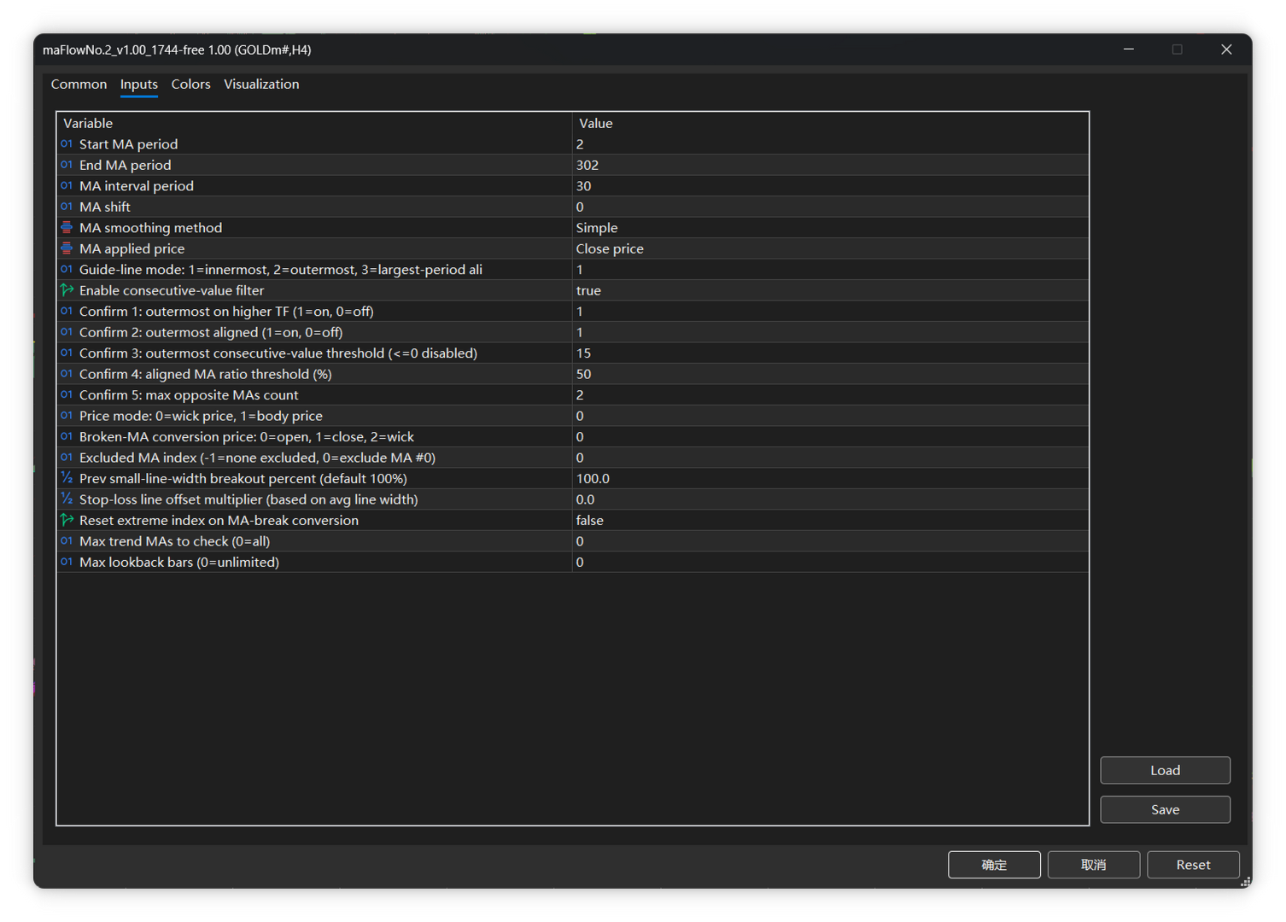Image resolution: width=1286 pixels, height=922 pixels.
Task: Select Confirm 1 higher TF on/off value
Action: coord(830,312)
